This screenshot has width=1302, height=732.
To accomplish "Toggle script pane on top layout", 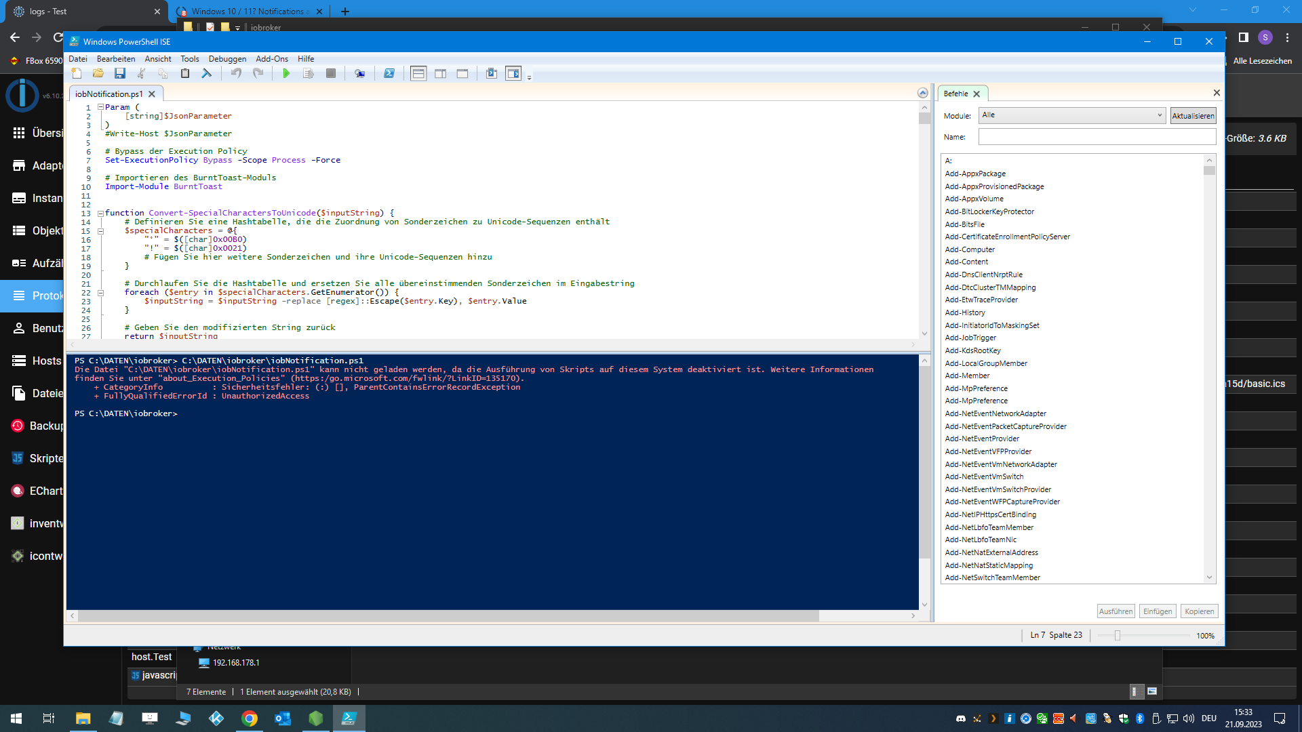I will click(418, 73).
